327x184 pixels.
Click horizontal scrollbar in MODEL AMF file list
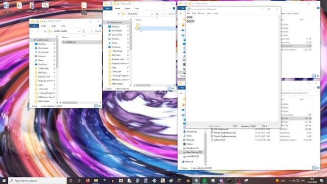tap(69, 103)
